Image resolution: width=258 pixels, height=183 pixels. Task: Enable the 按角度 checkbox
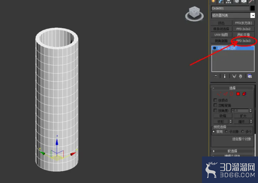point(215,110)
